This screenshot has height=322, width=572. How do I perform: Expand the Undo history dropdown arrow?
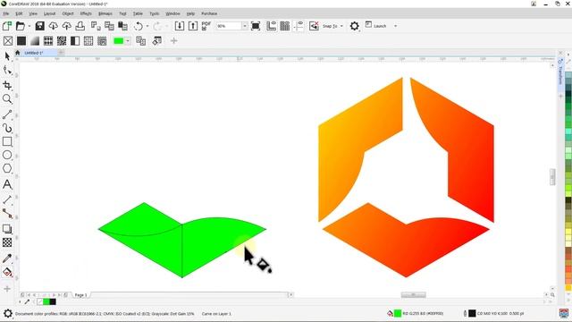(147, 26)
